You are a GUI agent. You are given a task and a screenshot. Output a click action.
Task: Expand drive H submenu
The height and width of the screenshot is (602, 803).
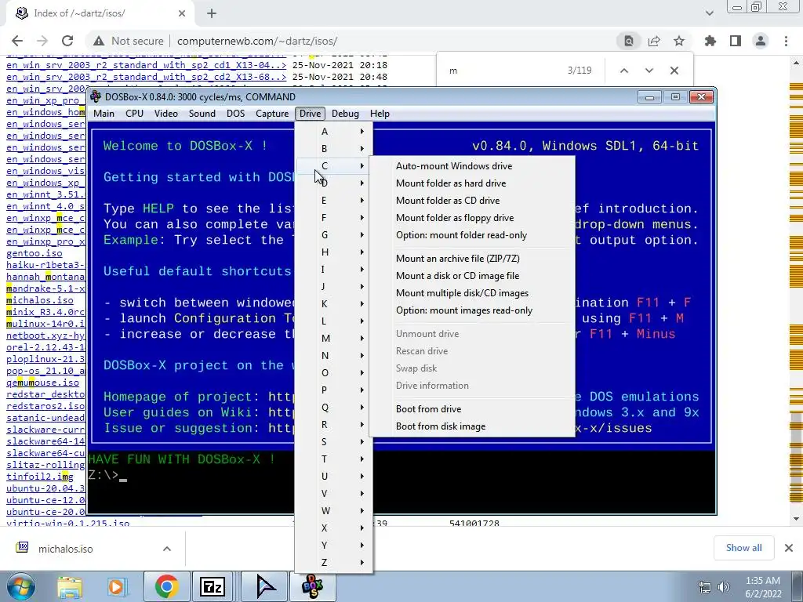333,252
